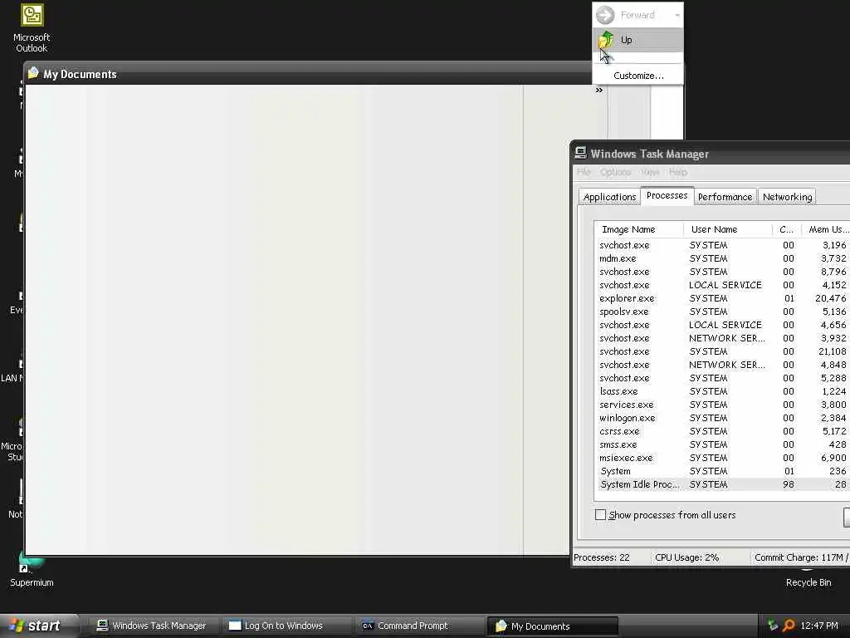Sort processes by Mem Usage column header
This screenshot has height=638, width=850.
[826, 229]
